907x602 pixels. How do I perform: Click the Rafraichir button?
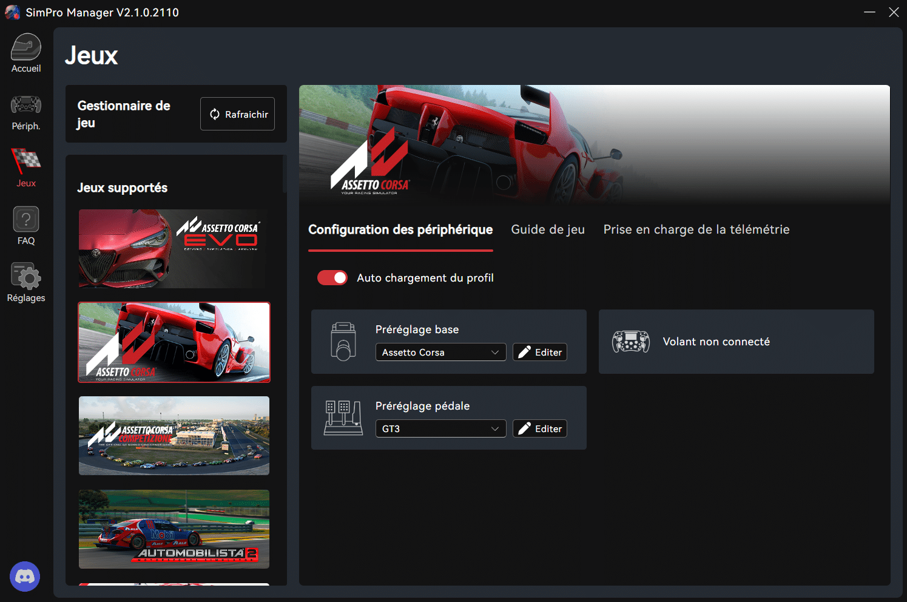(x=237, y=114)
